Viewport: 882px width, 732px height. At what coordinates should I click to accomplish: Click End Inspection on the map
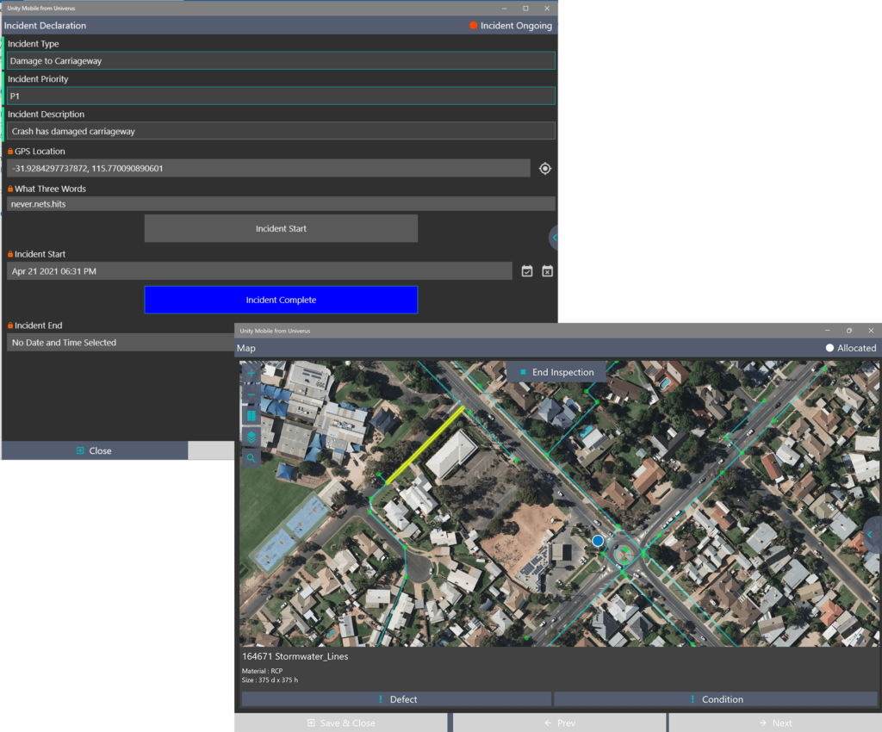tap(556, 372)
